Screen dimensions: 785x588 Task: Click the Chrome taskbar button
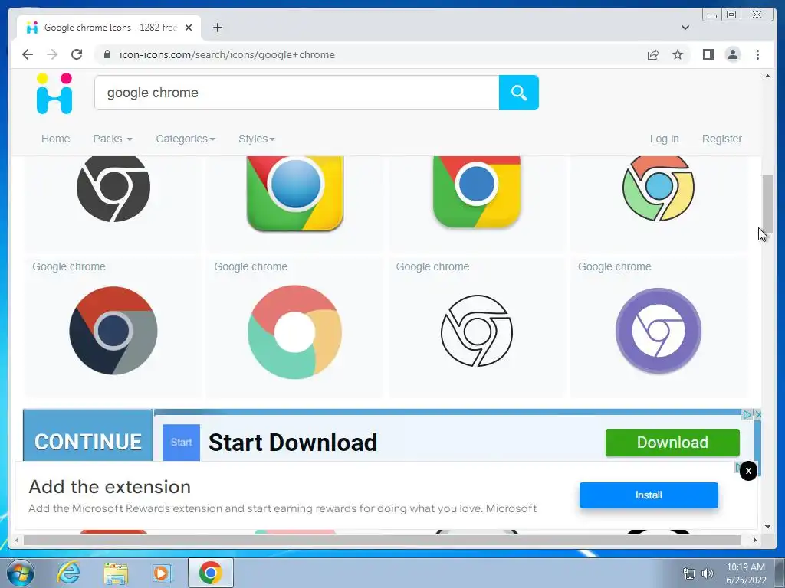pos(210,573)
